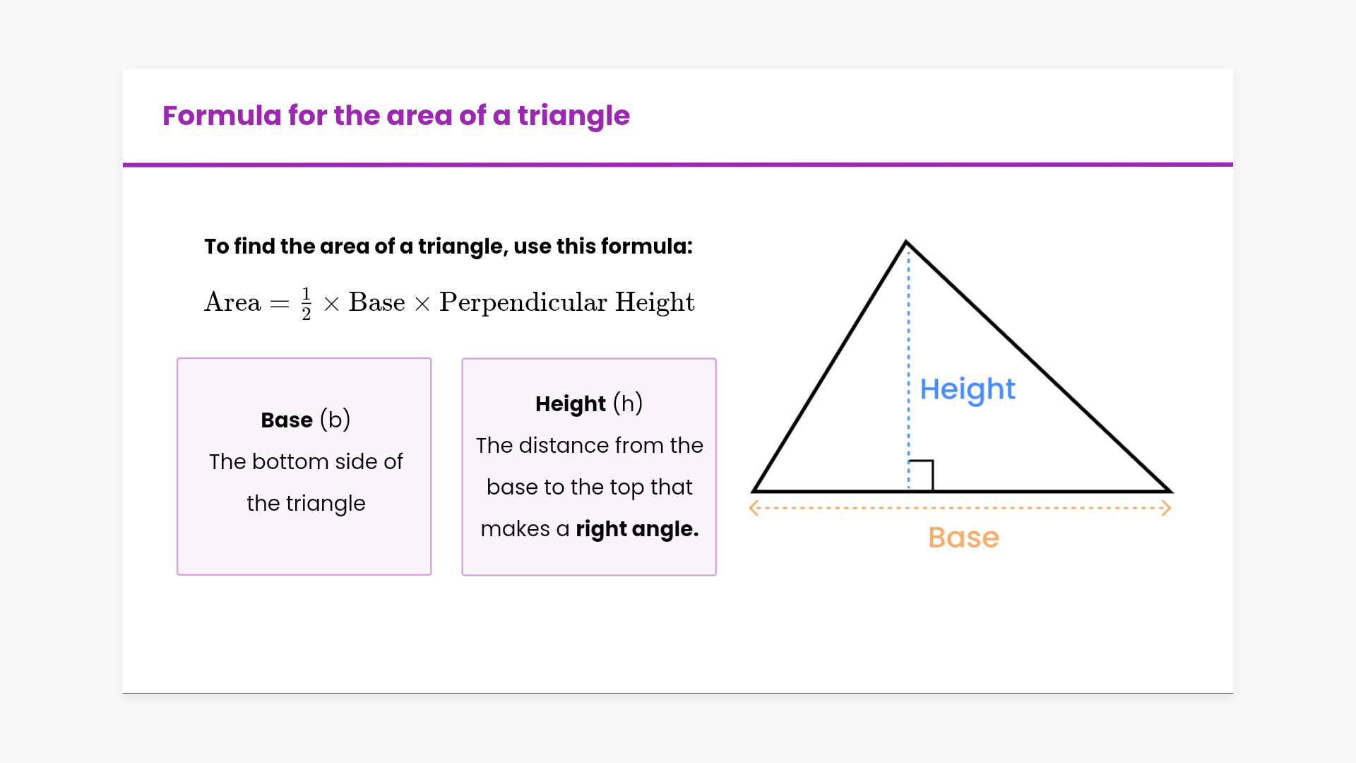The width and height of the screenshot is (1356, 763).
Task: Click the "Base (b)" heading in the left box
Action: pos(305,420)
